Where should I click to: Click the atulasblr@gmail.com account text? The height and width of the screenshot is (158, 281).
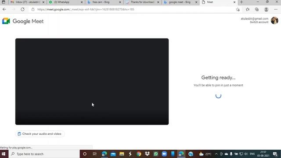coord(255,18)
